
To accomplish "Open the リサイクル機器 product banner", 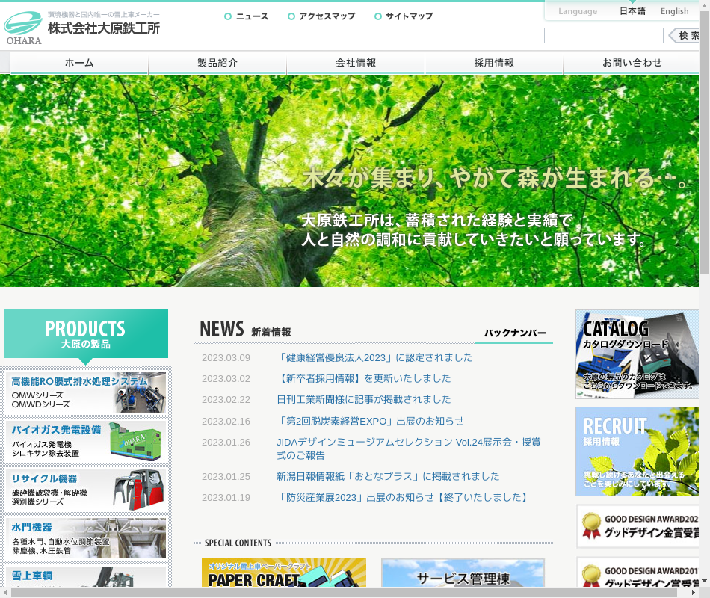I will click(x=86, y=490).
